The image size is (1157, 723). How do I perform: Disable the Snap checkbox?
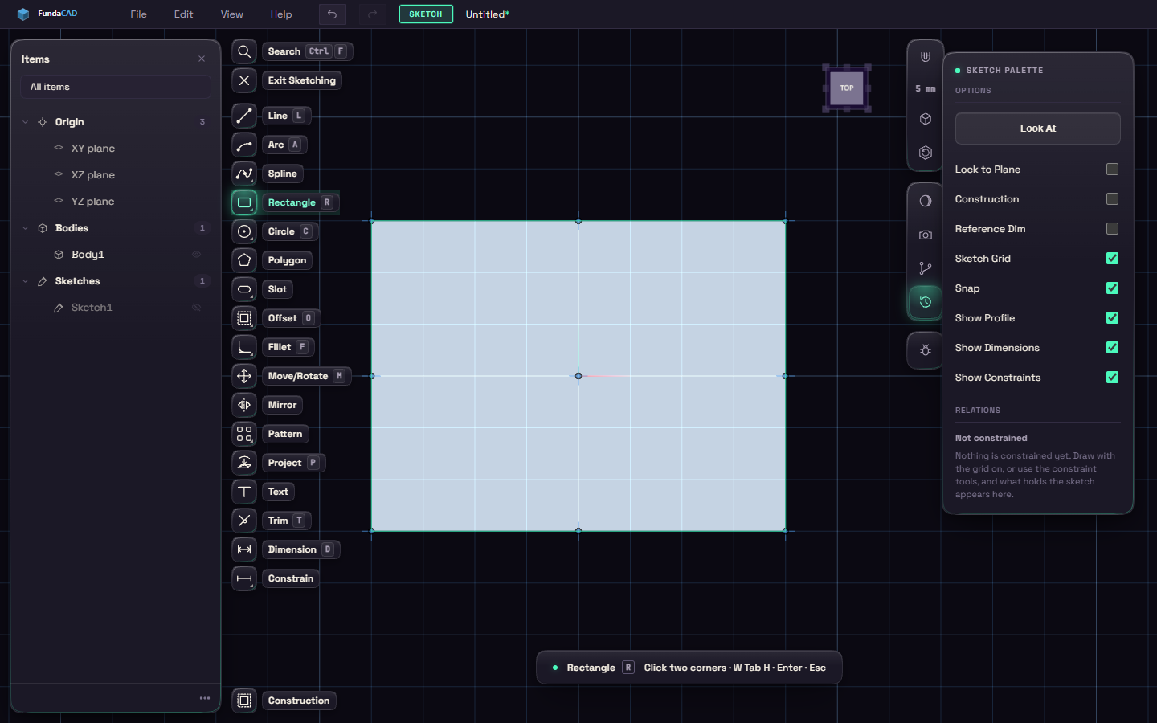(x=1112, y=288)
